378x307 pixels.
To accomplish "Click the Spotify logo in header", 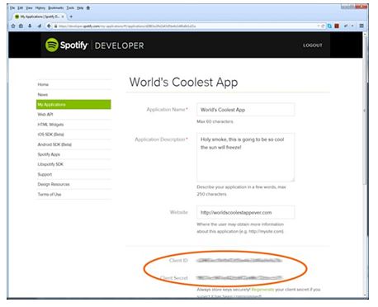I will [66, 45].
